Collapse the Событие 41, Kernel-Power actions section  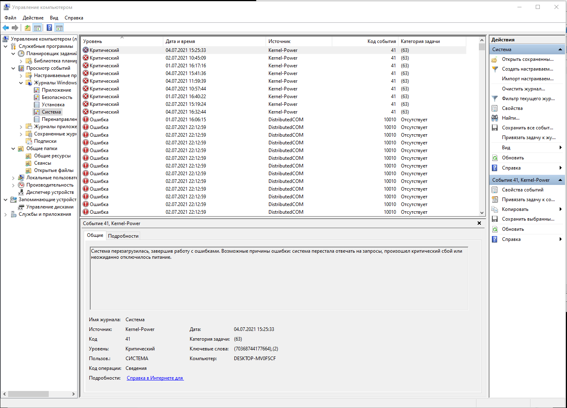[561, 180]
